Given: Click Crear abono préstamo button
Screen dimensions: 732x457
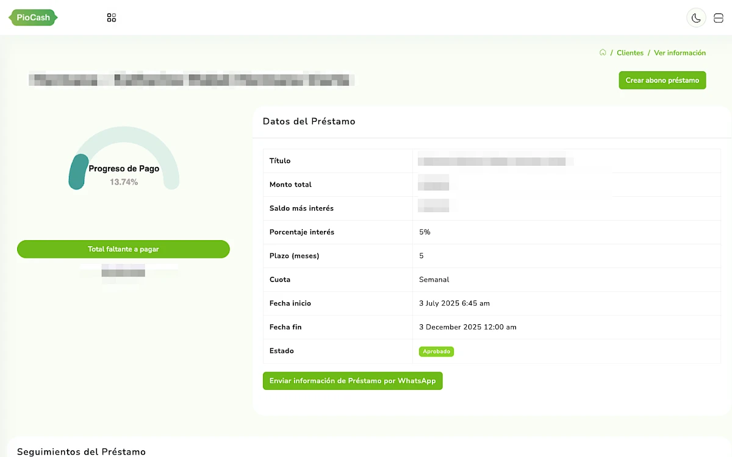Looking at the screenshot, I should click(x=662, y=80).
